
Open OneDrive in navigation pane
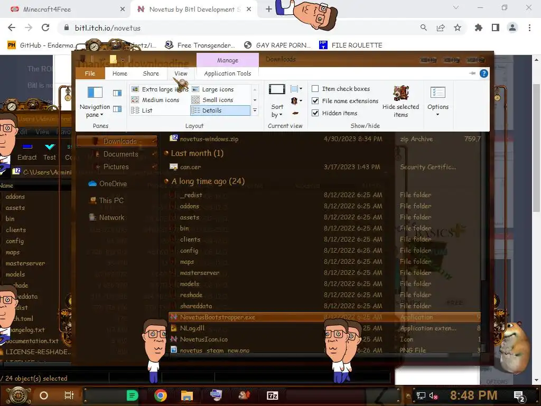pos(108,183)
